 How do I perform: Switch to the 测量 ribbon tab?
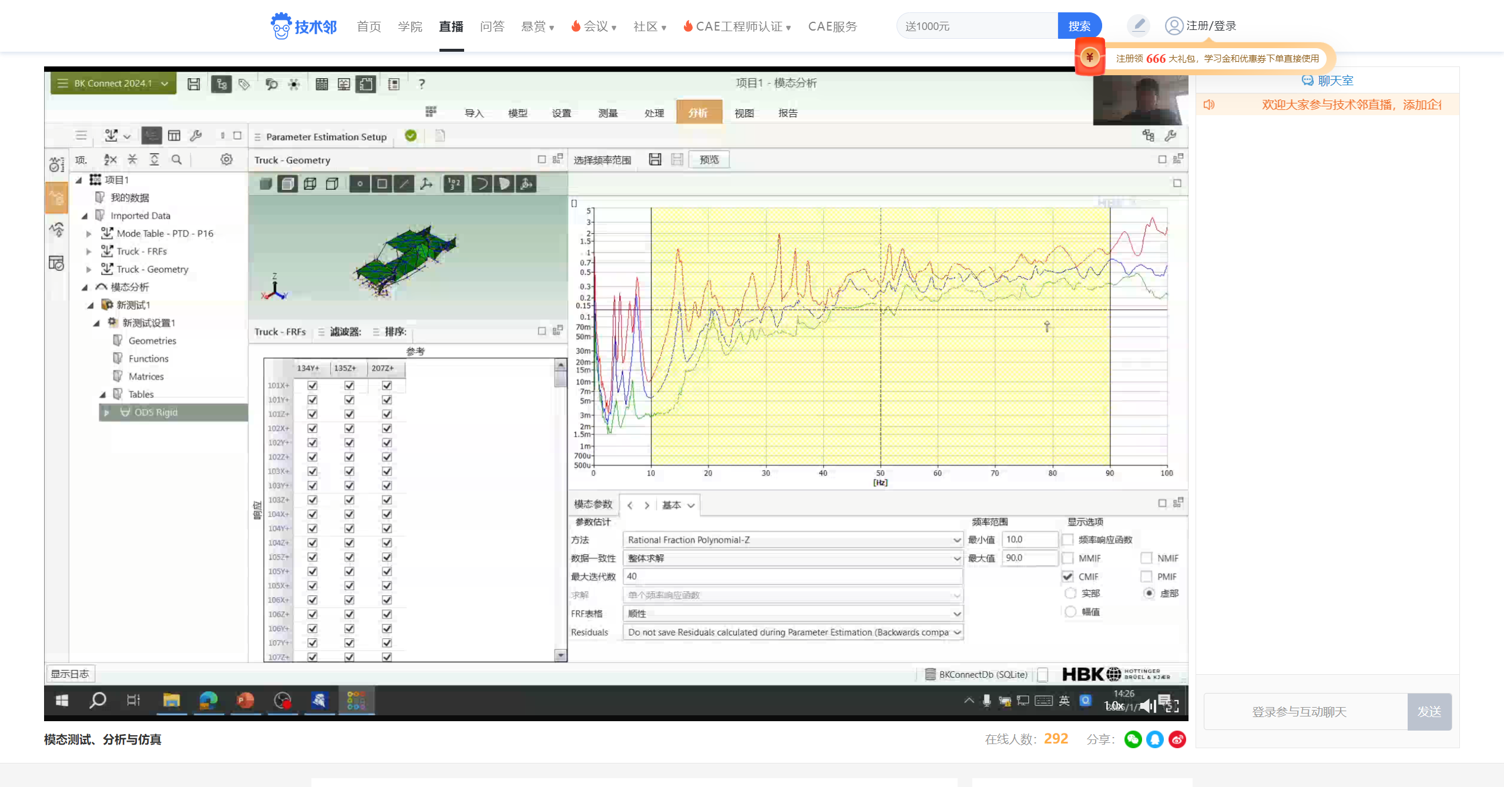click(608, 113)
